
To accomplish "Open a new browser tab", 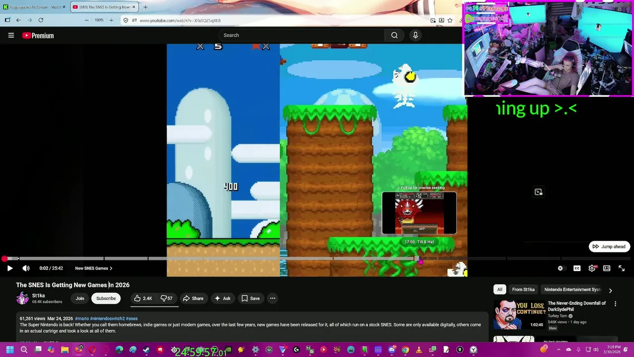I will click(x=145, y=7).
